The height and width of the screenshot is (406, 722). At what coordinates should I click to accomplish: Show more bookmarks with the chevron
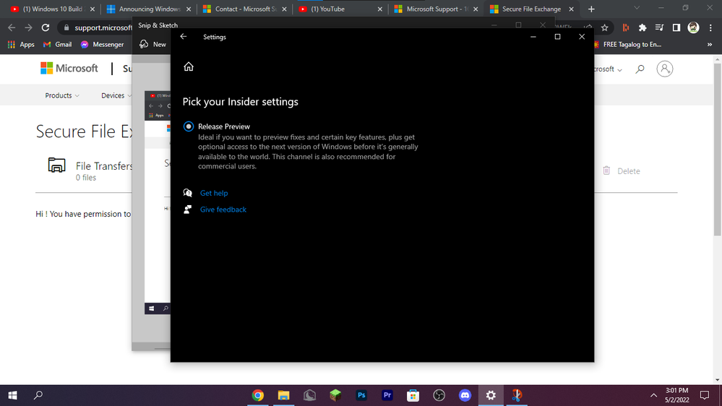710,45
